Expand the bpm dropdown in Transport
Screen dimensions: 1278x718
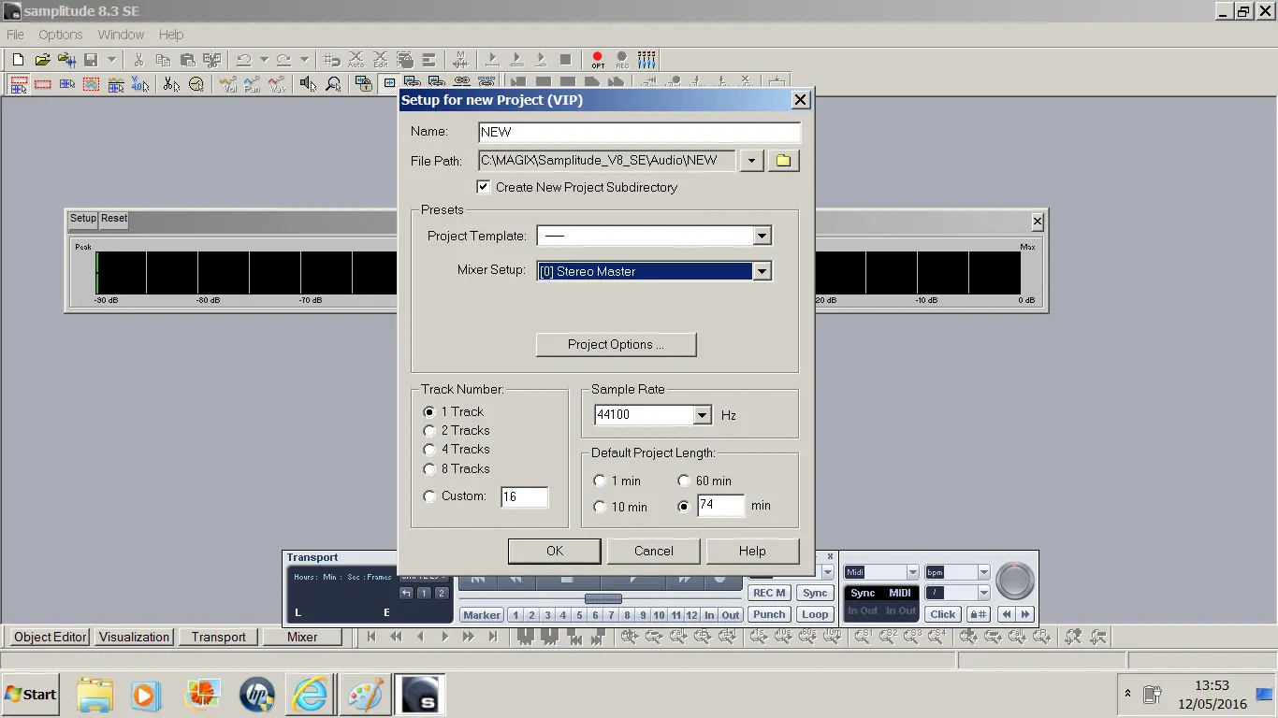[983, 572]
